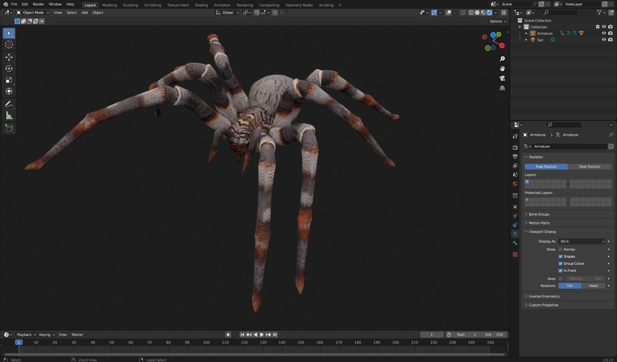Image resolution: width=617 pixels, height=362 pixels.
Task: Select the Scale tool
Action: coord(9,80)
